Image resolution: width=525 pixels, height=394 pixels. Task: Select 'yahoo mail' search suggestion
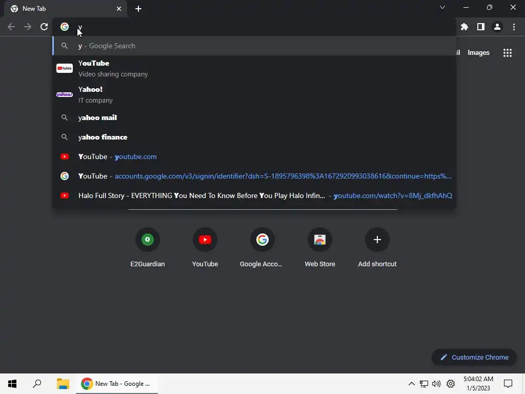(x=254, y=117)
